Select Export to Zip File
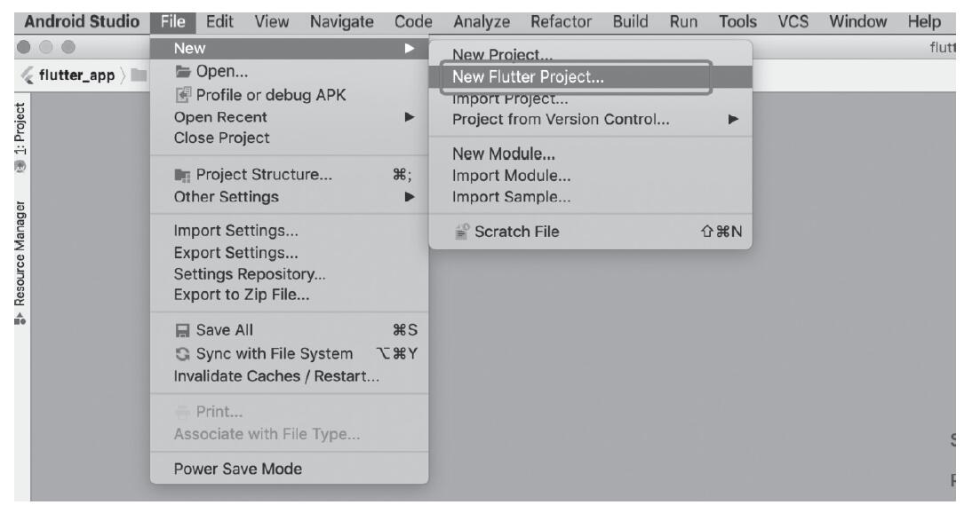The height and width of the screenshot is (505, 964). [242, 295]
